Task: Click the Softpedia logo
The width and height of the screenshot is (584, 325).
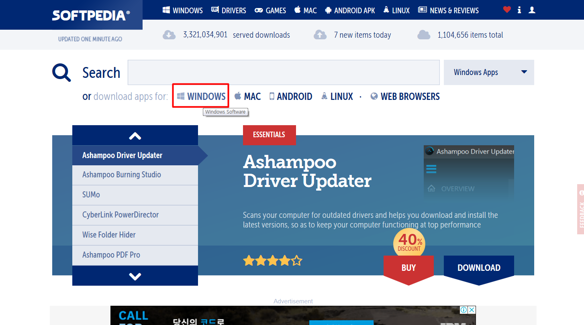Action: [x=91, y=15]
